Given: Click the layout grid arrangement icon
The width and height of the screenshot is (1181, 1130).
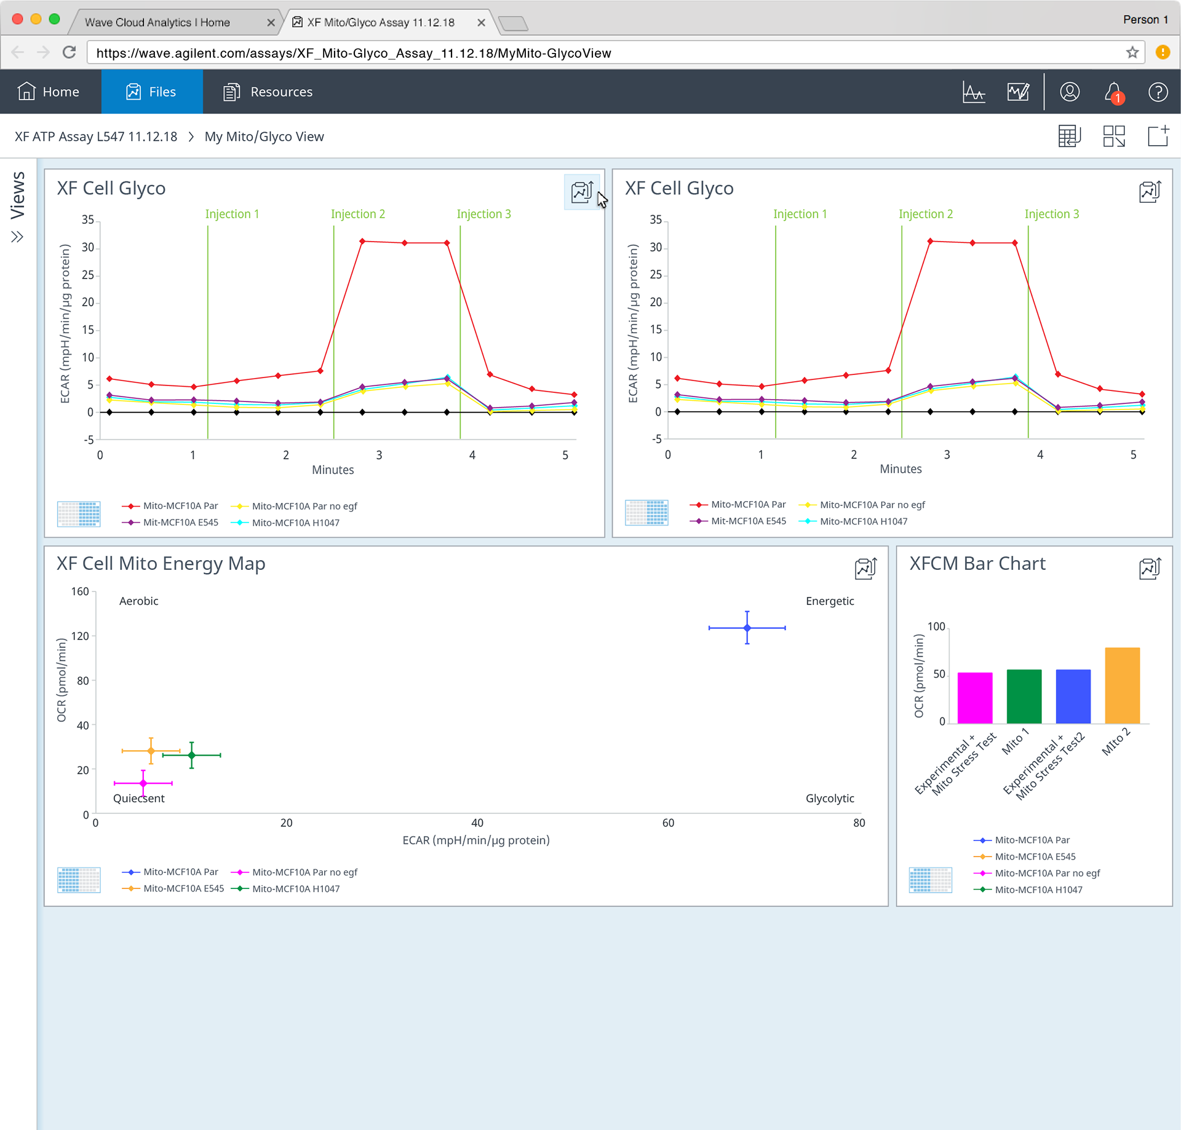Looking at the screenshot, I should (x=1113, y=136).
